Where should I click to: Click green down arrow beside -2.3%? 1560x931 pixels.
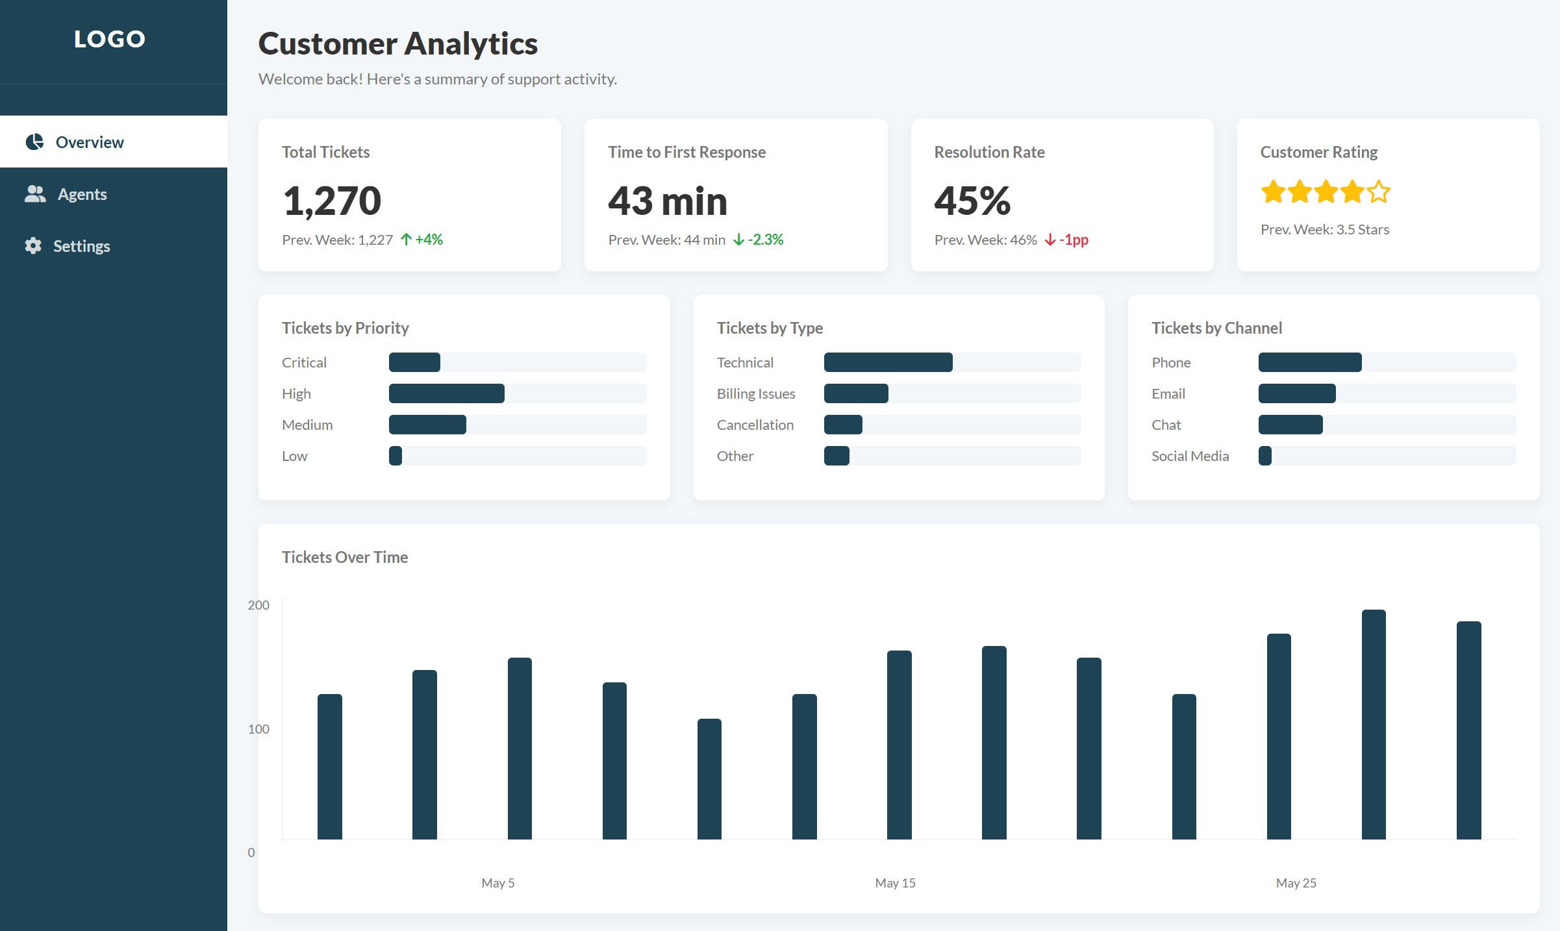(738, 240)
